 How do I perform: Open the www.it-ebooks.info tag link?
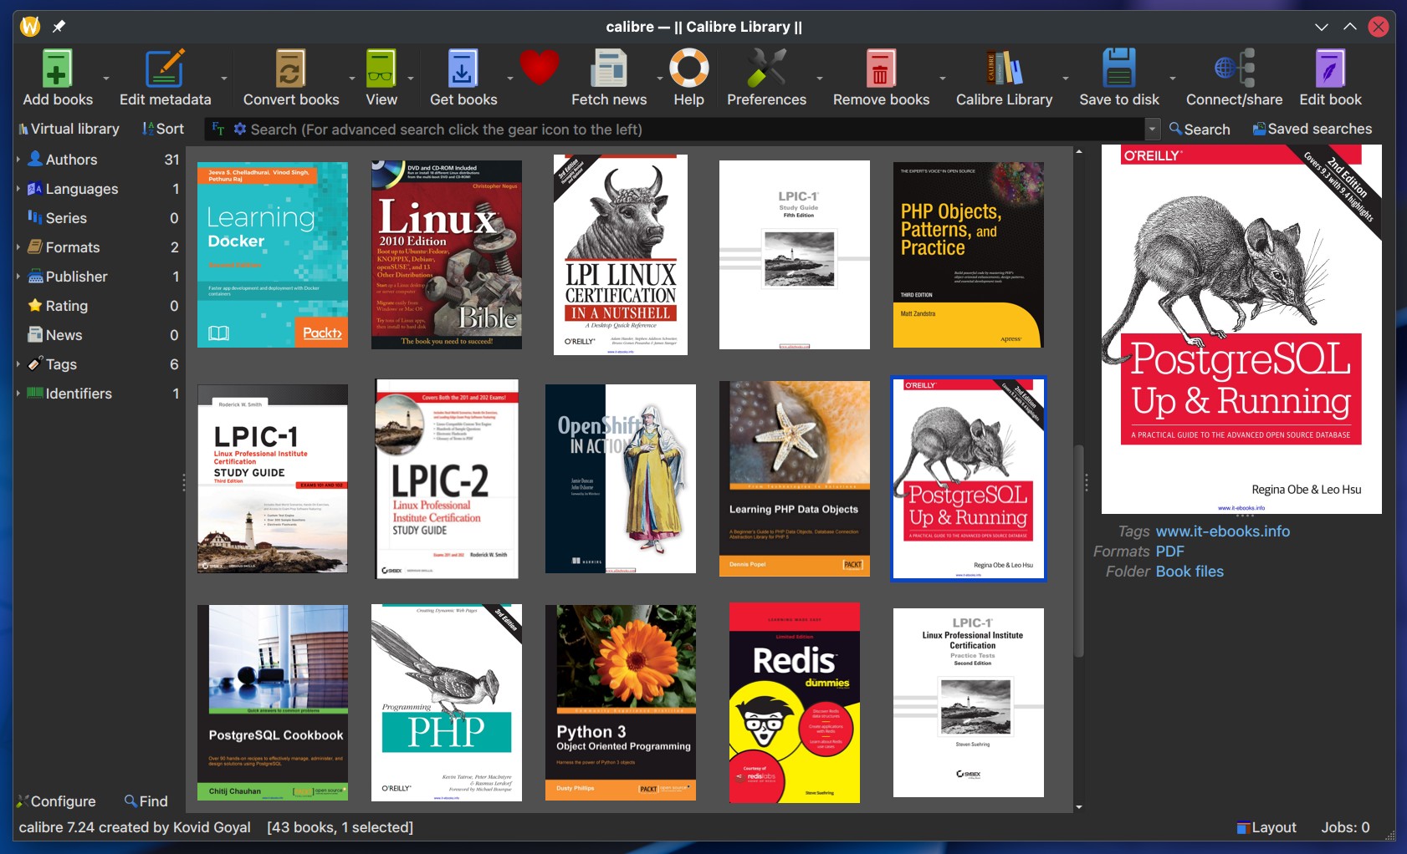(x=1222, y=531)
